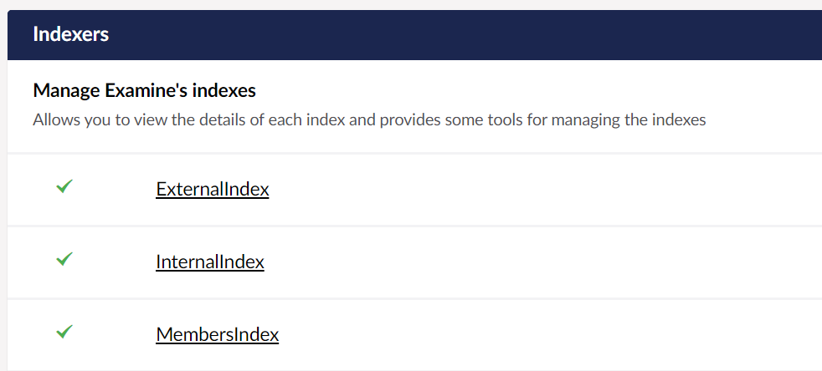Viewport: 822px width, 371px height.
Task: Select the ExternalIndex row's empty area
Action: point(545,190)
